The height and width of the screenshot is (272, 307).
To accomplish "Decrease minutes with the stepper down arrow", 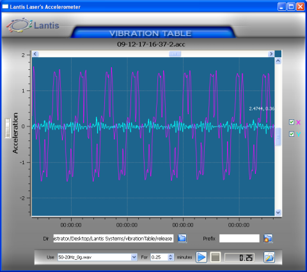I will pyautogui.click(x=170, y=259).
